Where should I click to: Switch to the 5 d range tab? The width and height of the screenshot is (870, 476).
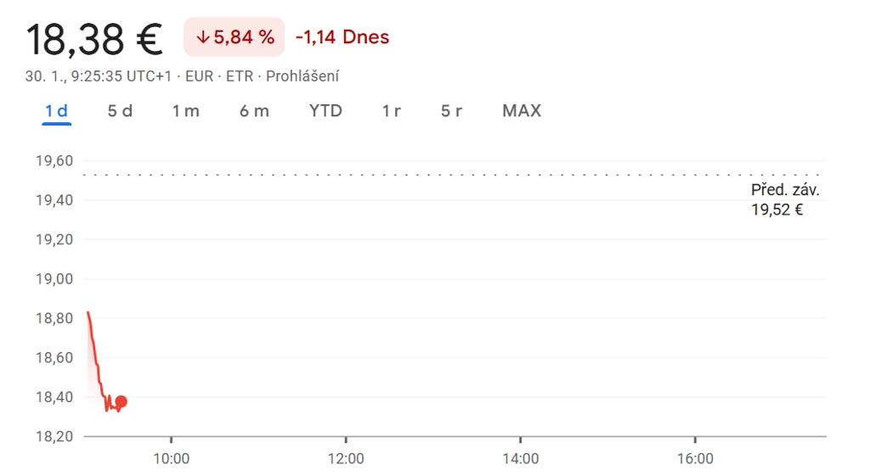point(120,111)
